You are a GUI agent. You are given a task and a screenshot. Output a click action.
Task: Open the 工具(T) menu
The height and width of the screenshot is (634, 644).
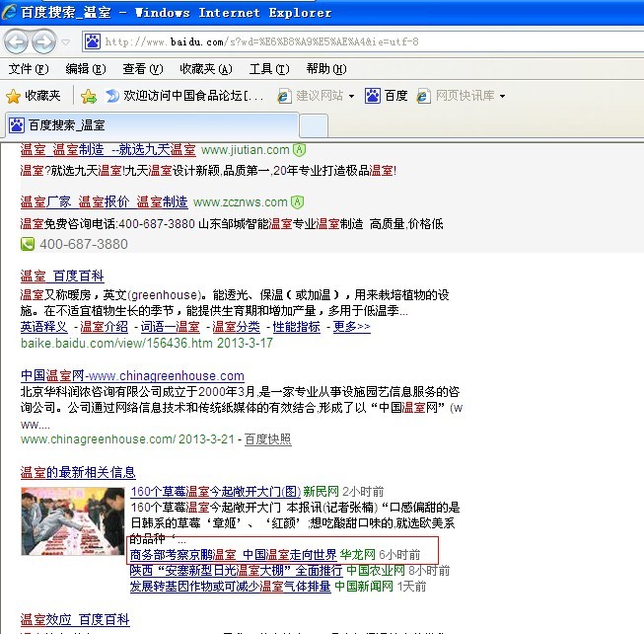(x=269, y=69)
